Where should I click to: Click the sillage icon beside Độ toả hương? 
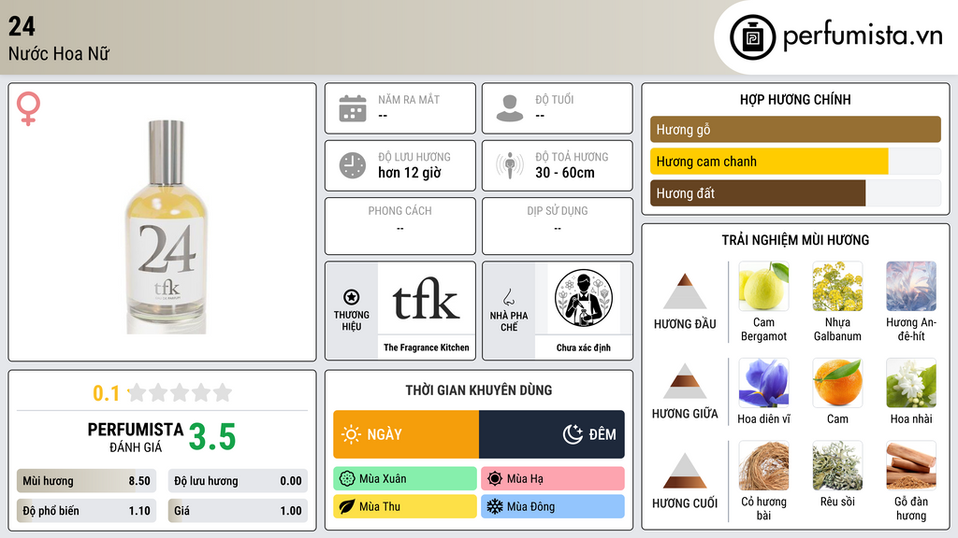click(510, 165)
